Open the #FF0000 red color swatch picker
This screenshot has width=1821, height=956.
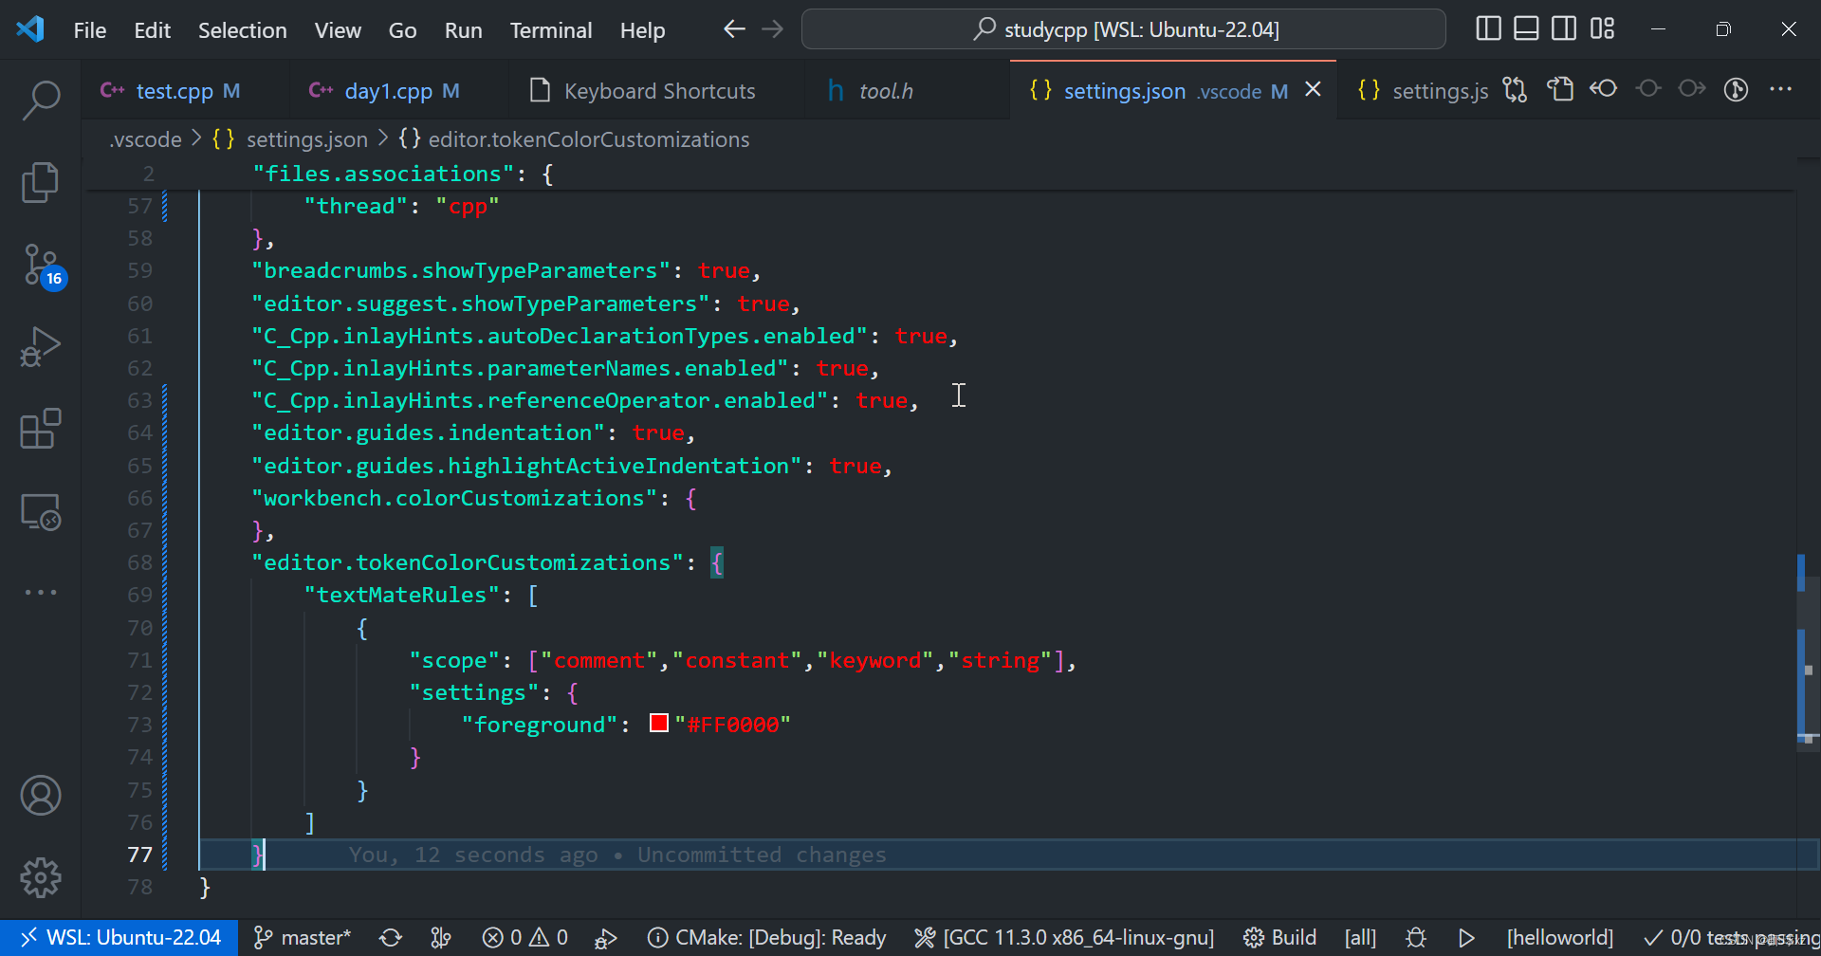coord(659,723)
